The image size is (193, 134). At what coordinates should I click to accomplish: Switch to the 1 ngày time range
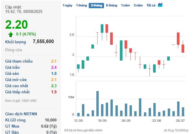point(67,5)
